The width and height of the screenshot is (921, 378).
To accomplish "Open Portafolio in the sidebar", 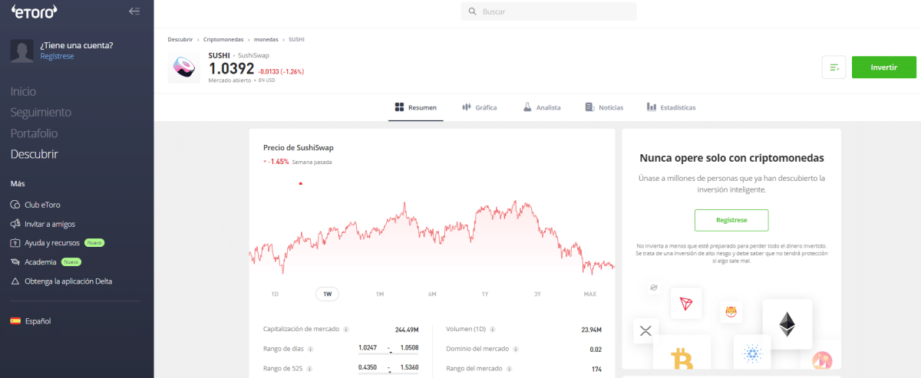I will click(34, 133).
